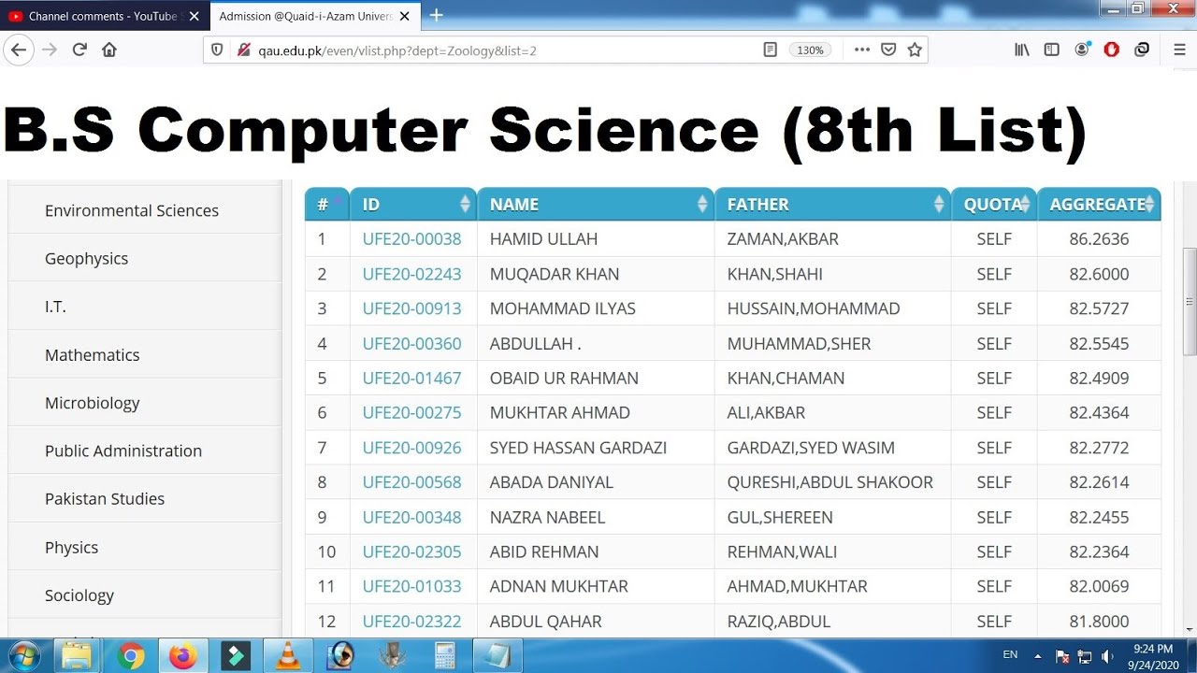Open applicant link UFE20-02322
This screenshot has height=673, width=1197.
point(411,621)
